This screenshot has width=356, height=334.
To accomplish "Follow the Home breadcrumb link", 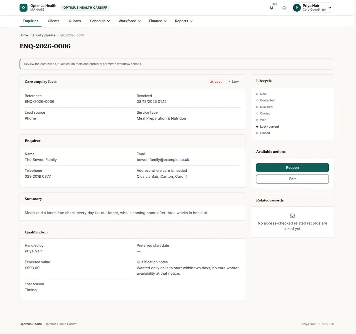I will tap(24, 35).
